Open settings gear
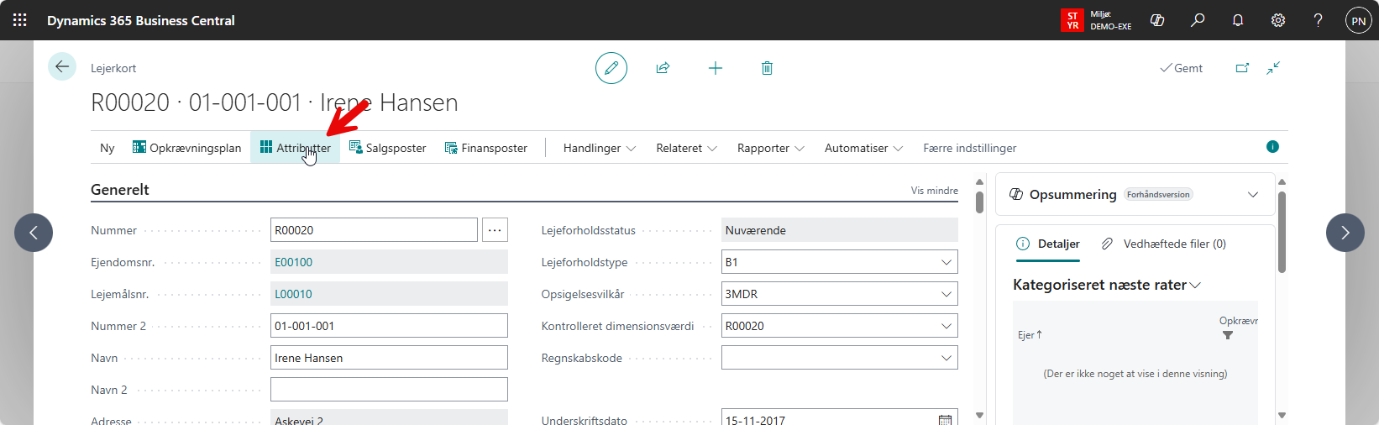This screenshot has height=425, width=1379. coord(1278,20)
